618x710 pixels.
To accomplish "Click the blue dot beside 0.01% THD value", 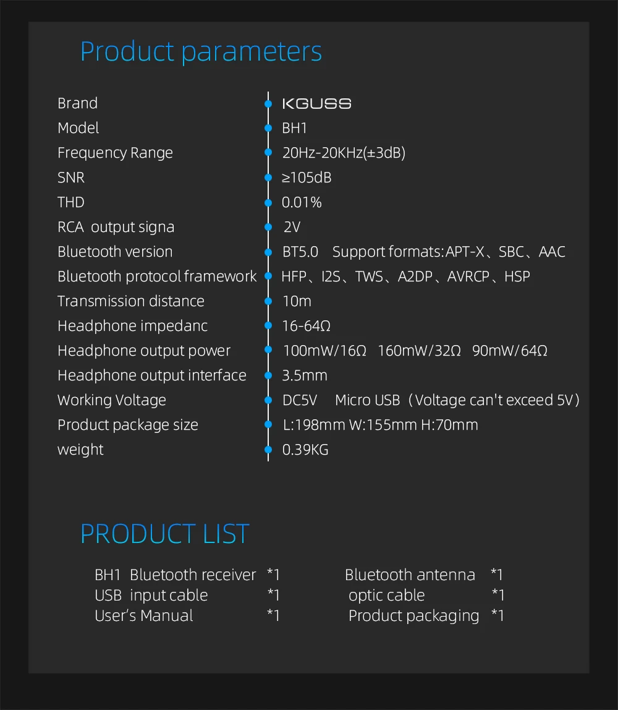I will click(268, 202).
